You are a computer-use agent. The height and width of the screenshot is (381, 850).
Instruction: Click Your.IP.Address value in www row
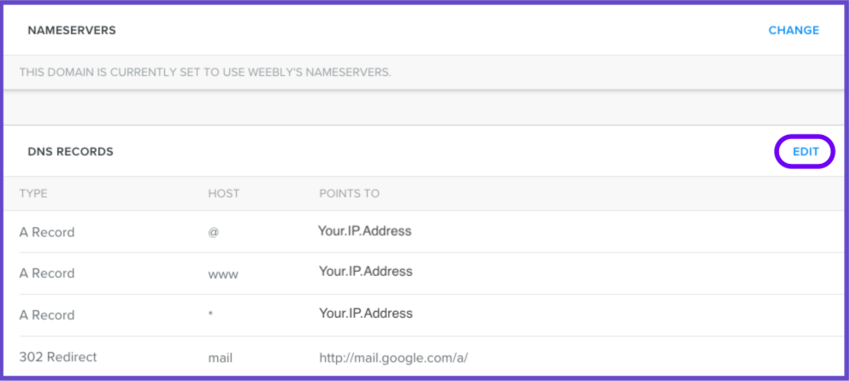365,271
